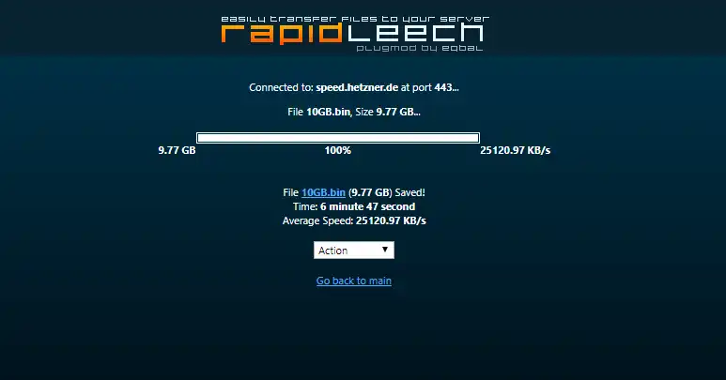Click the speed.hetzner.de hostname text
Screen dimensions: 726x380
click(357, 87)
